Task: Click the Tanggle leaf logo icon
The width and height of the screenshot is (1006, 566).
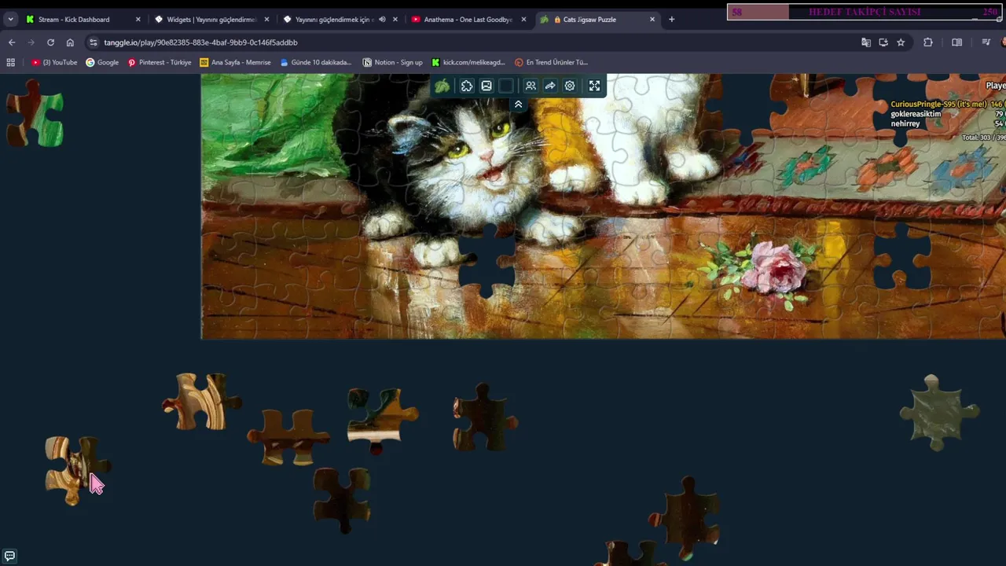Action: click(442, 86)
